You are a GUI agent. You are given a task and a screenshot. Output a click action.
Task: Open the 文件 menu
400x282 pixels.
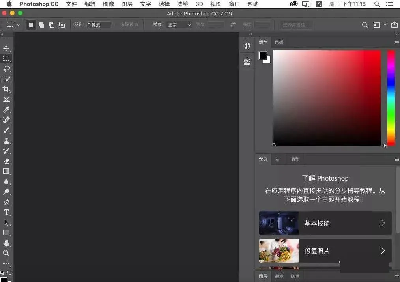click(71, 4)
